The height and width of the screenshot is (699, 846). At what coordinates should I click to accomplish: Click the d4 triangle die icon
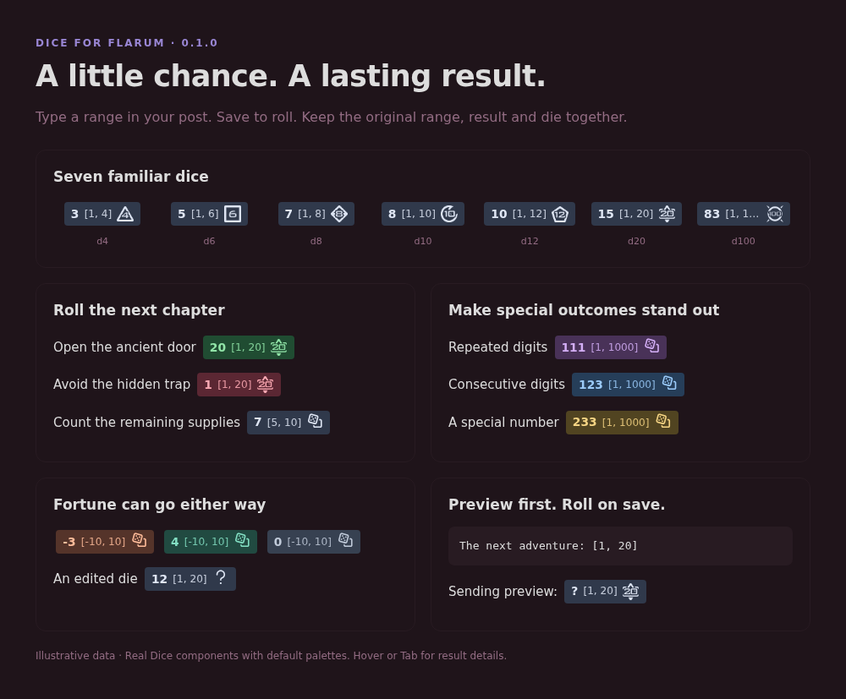(x=125, y=214)
